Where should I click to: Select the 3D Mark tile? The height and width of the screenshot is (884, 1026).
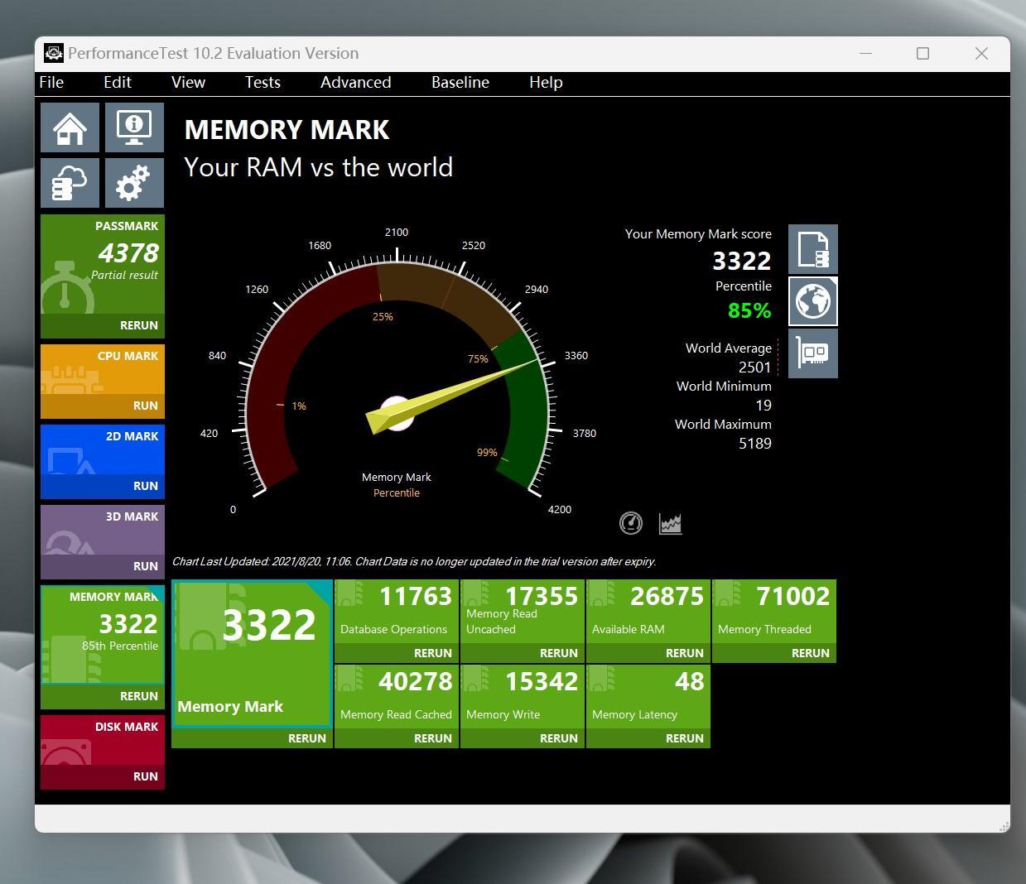click(x=103, y=530)
